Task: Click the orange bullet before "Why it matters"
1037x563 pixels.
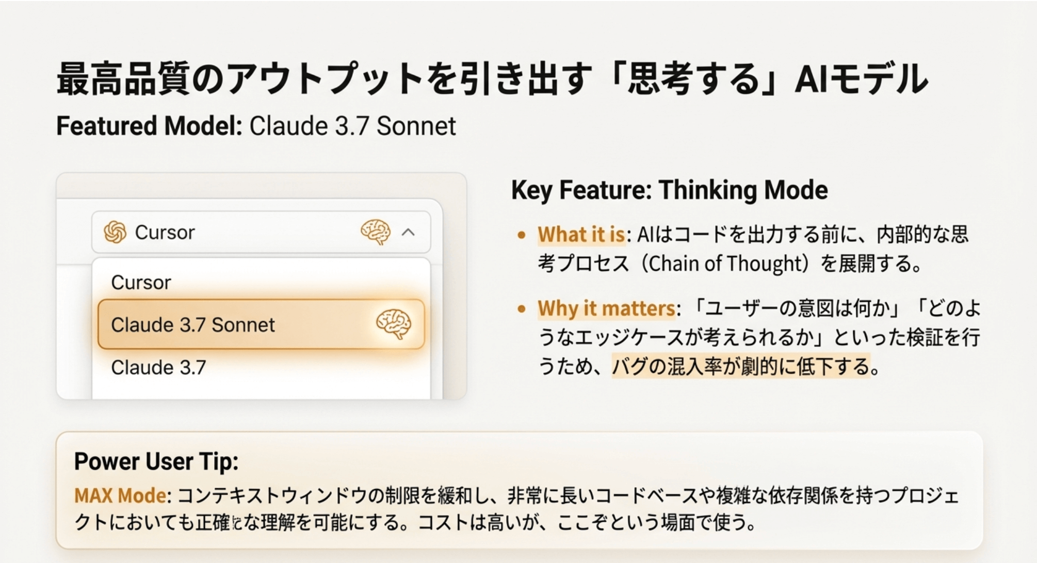Action: 522,309
